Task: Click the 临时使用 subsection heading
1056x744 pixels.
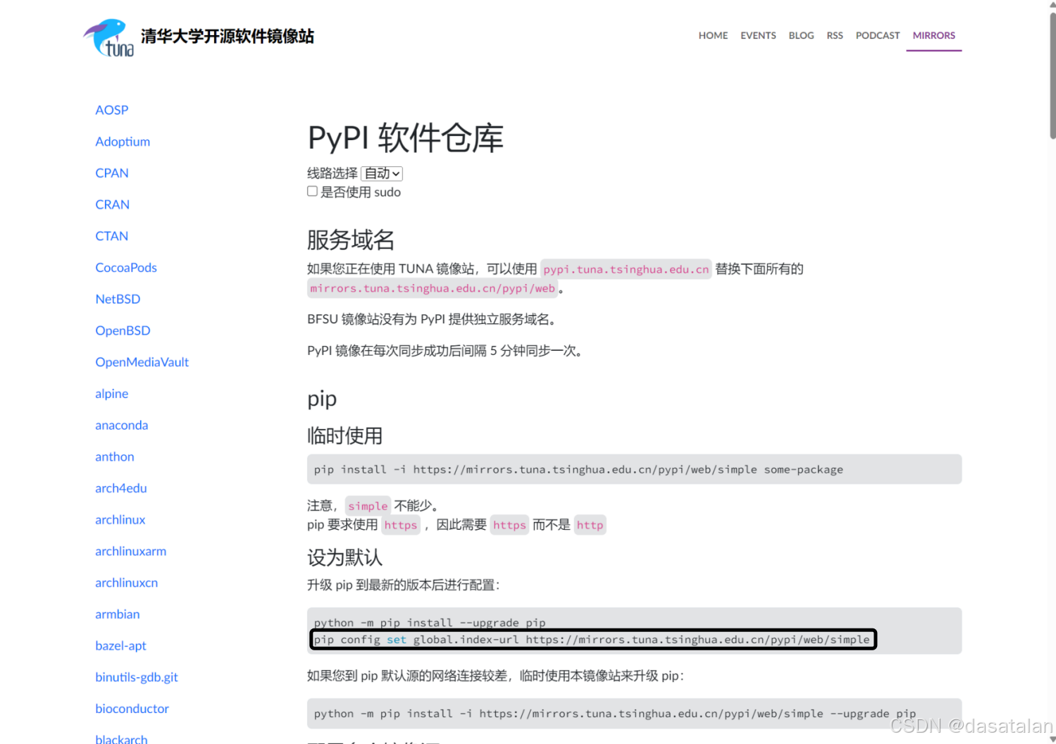Action: pyautogui.click(x=344, y=436)
